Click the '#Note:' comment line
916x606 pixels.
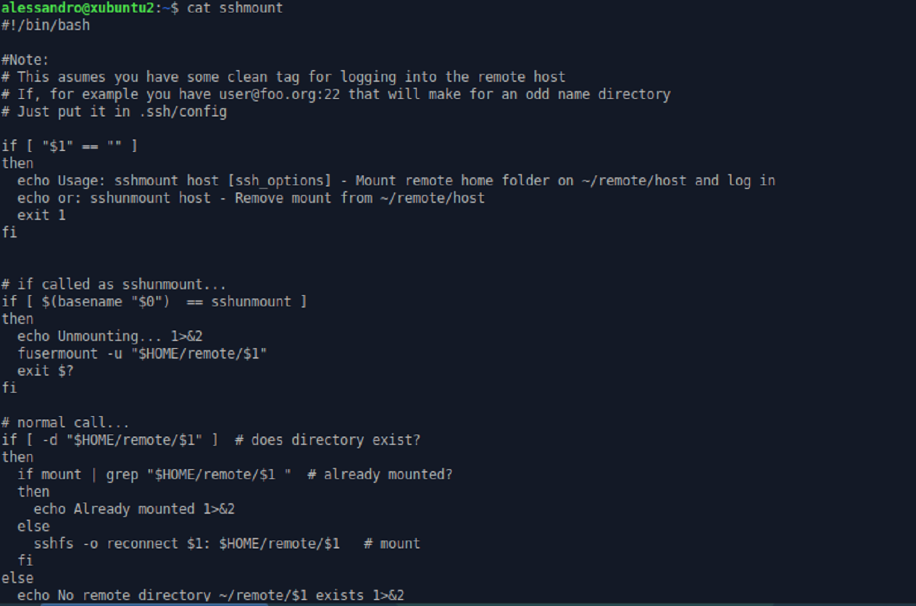[x=25, y=60]
